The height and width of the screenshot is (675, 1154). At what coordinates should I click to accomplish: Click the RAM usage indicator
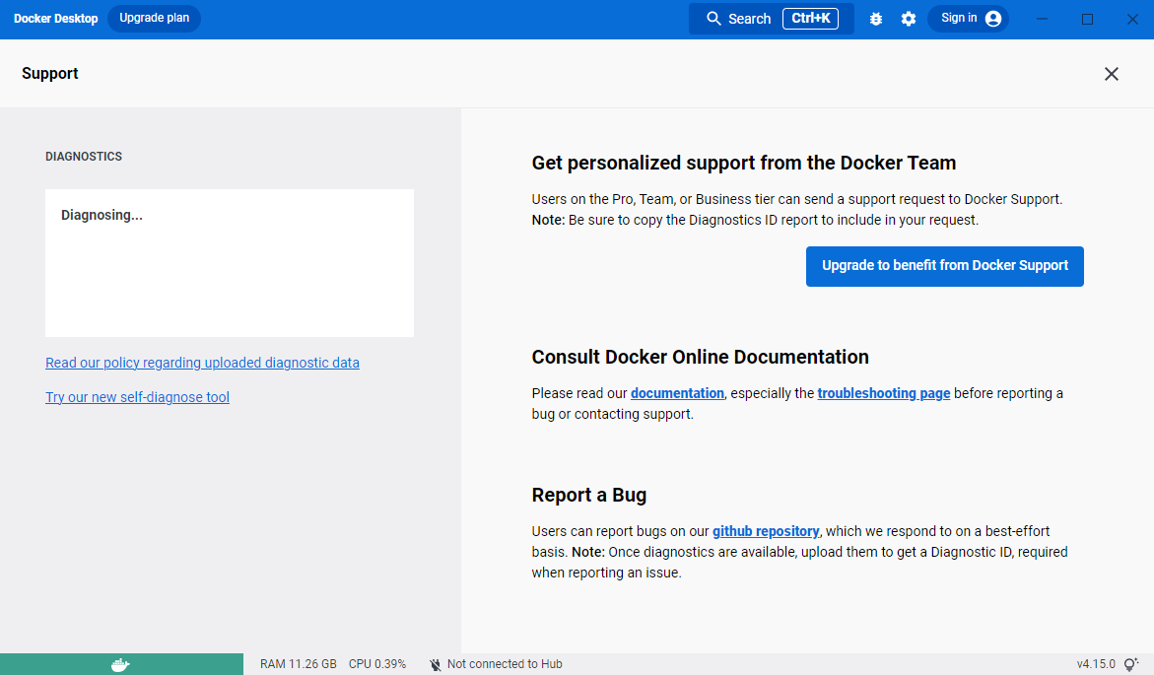click(x=298, y=664)
